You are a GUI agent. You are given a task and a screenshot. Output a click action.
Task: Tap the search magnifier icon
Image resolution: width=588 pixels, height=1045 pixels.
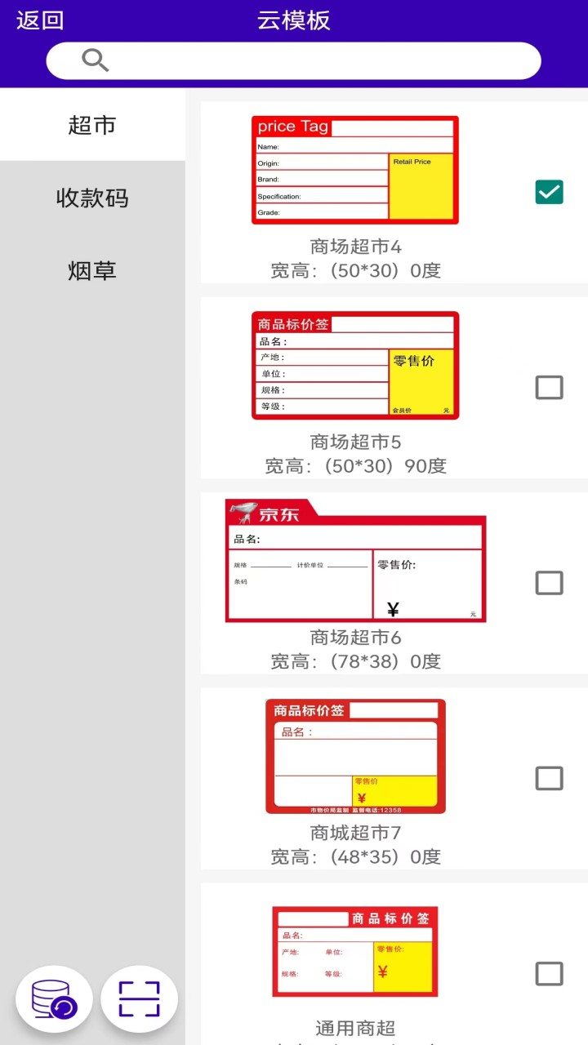95,60
